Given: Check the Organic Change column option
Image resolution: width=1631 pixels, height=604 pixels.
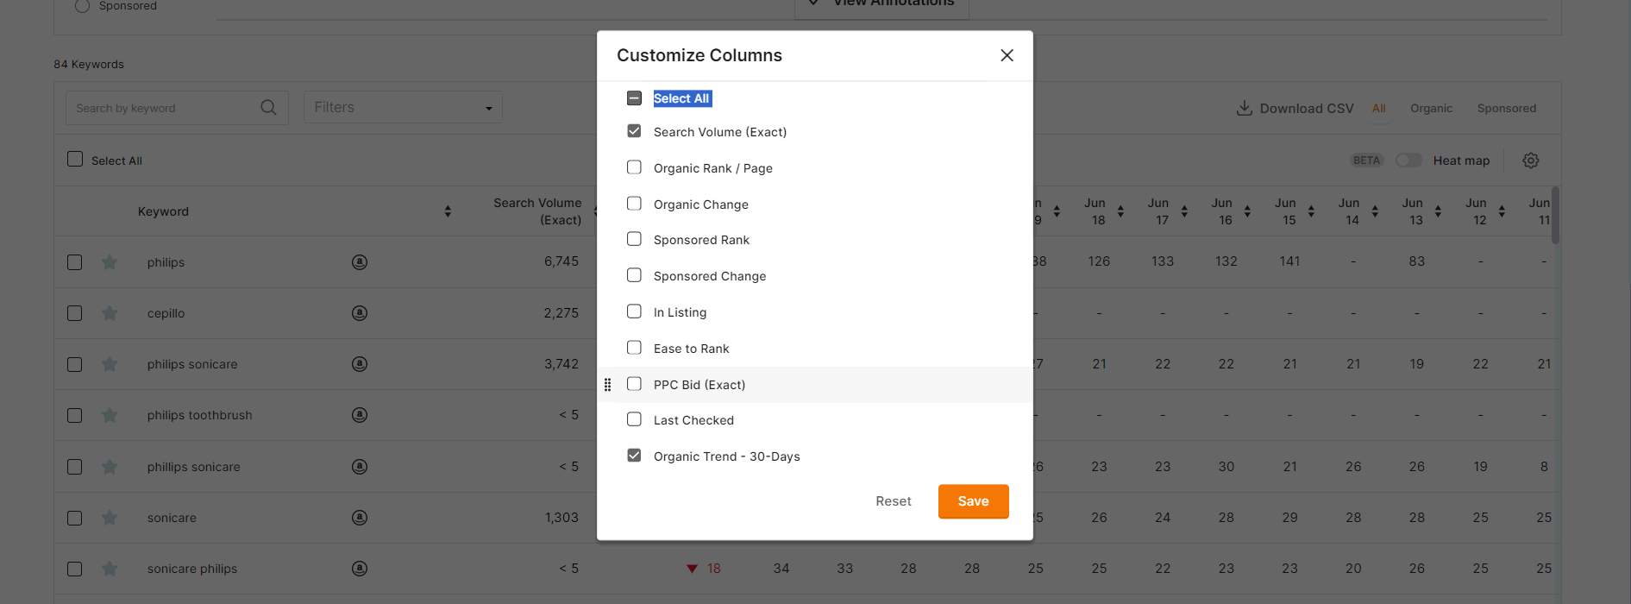Looking at the screenshot, I should [634, 204].
